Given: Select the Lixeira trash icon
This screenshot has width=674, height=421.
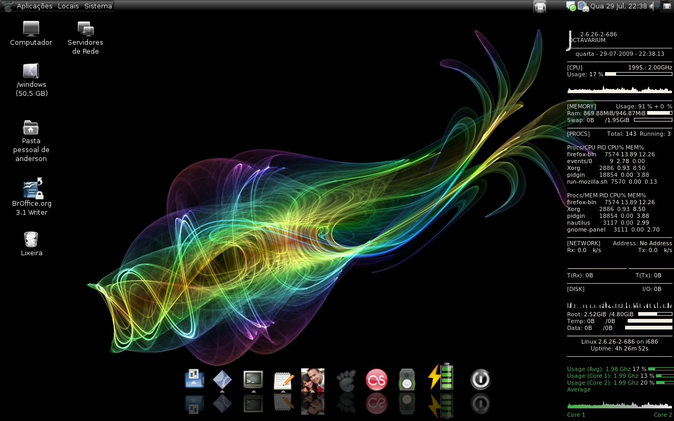Looking at the screenshot, I should coord(31,244).
